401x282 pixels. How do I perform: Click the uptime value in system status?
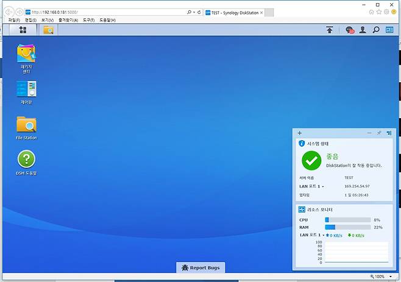coord(357,195)
